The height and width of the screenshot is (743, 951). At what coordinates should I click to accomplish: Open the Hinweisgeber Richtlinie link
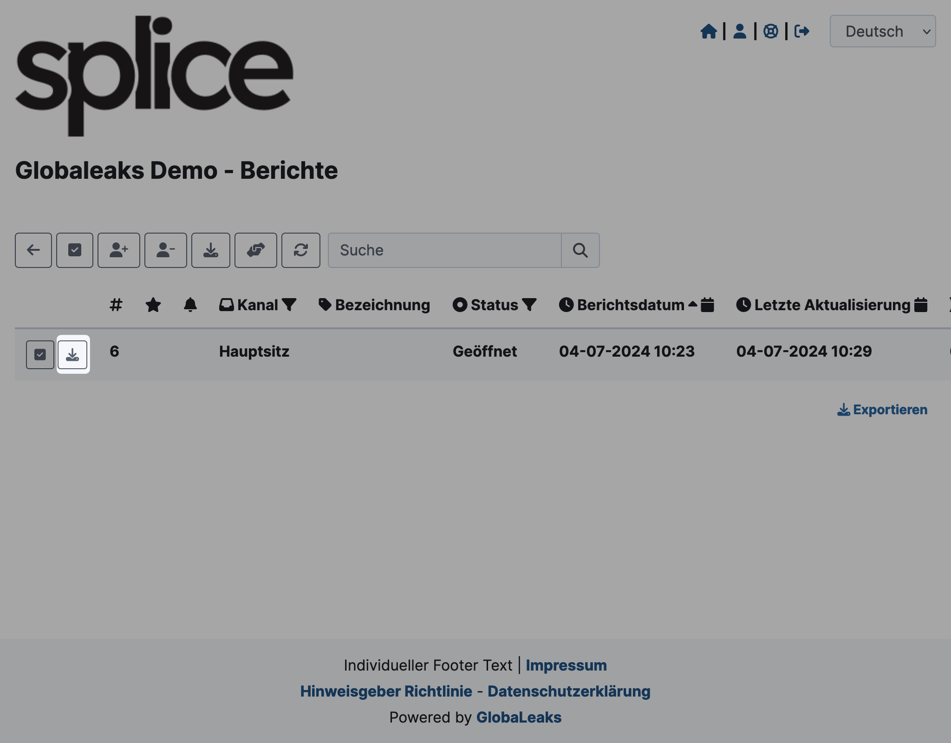pyautogui.click(x=386, y=691)
